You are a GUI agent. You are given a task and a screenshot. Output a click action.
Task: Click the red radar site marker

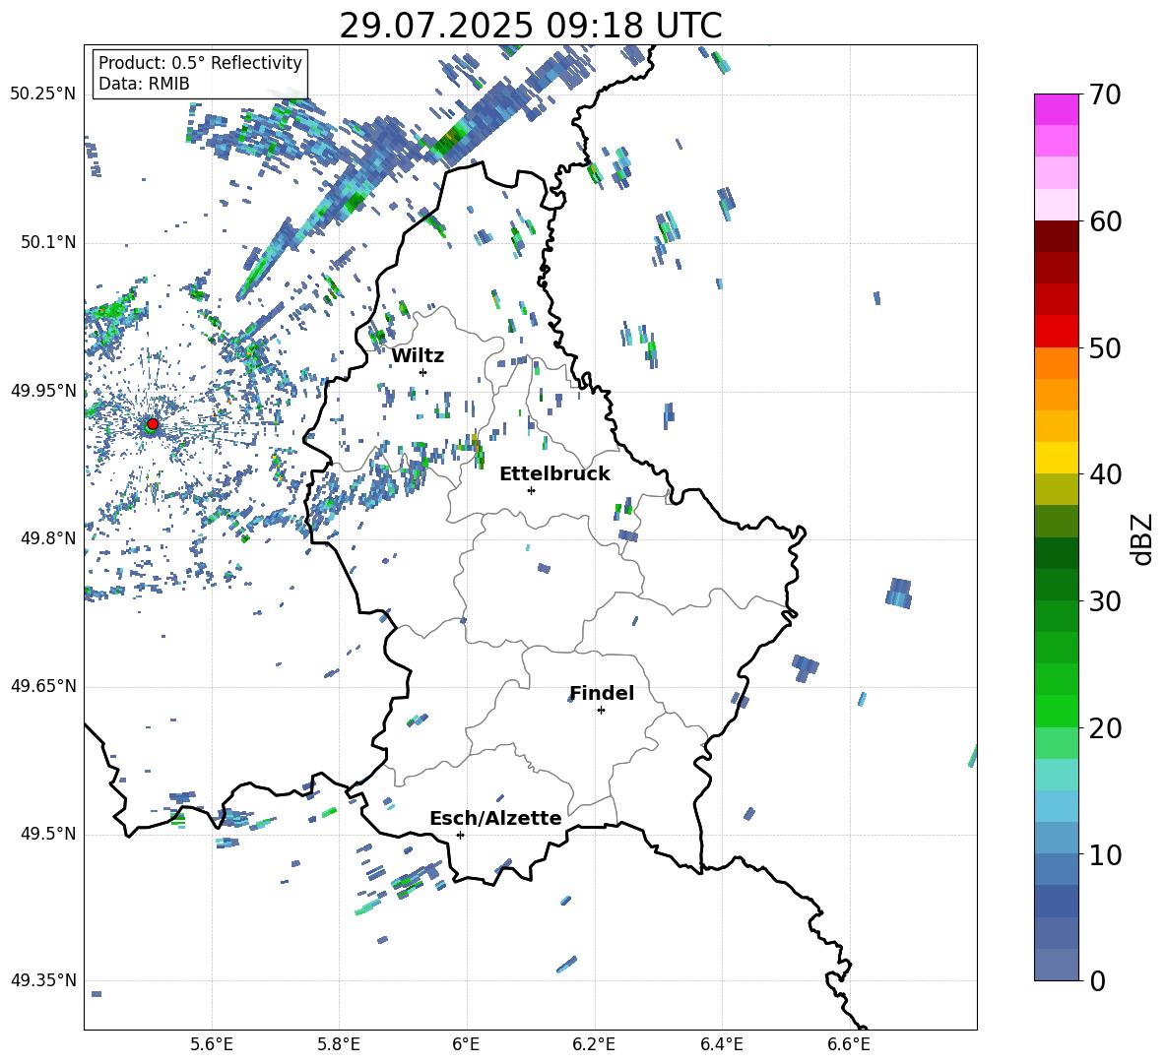point(153,423)
